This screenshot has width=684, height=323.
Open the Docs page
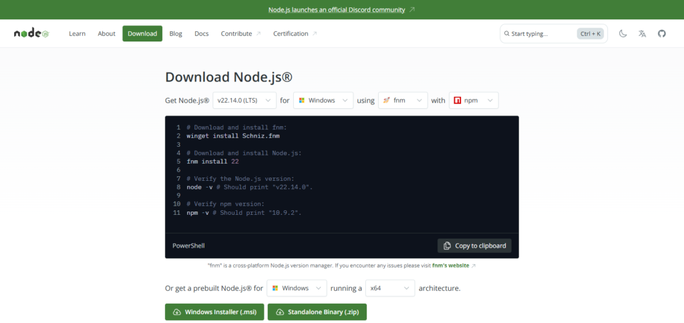tap(202, 33)
